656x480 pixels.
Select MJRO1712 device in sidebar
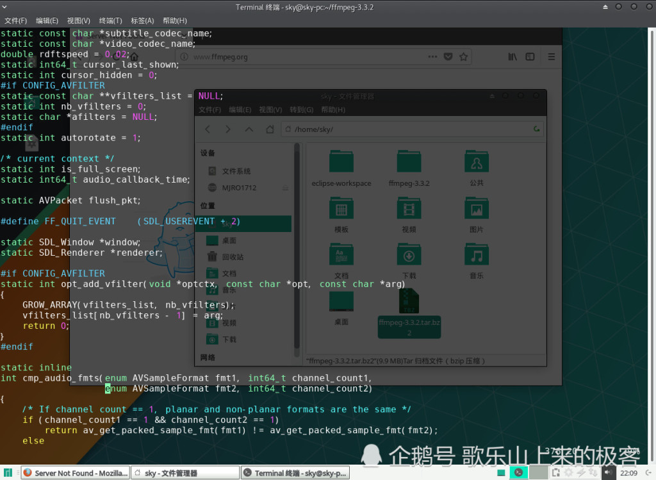pyautogui.click(x=232, y=188)
